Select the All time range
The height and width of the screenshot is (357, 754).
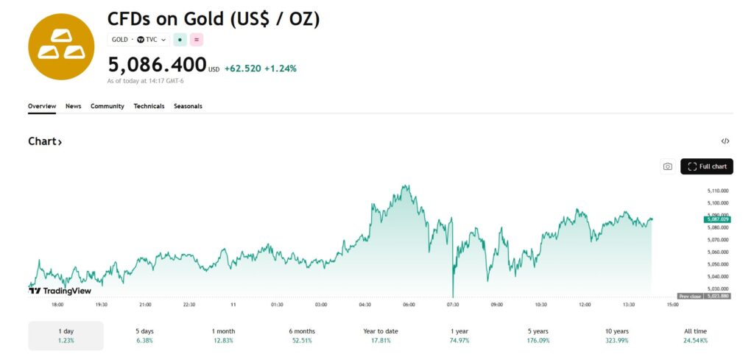pos(695,336)
